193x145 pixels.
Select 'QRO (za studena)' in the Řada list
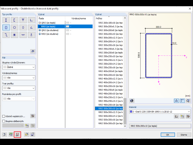(50, 30)
